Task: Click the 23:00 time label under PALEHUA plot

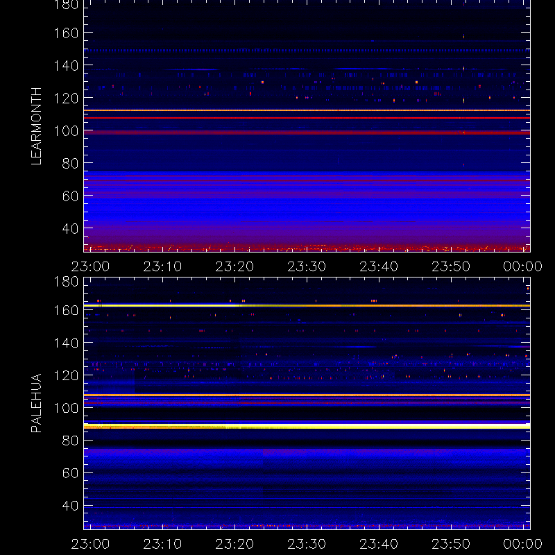Action: point(90,544)
